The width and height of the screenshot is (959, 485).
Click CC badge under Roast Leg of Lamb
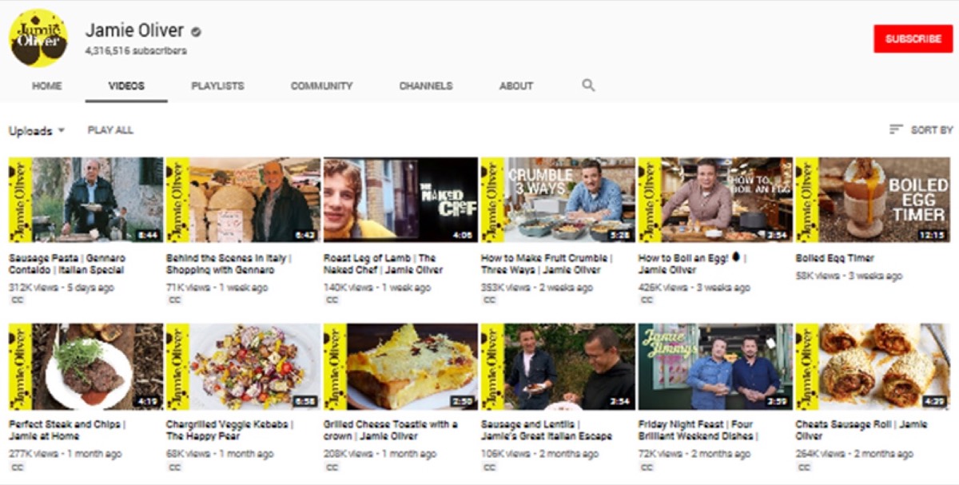(332, 300)
